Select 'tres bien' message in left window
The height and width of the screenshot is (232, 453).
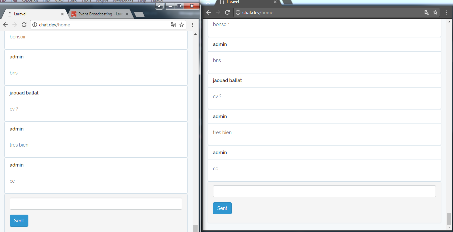click(19, 145)
